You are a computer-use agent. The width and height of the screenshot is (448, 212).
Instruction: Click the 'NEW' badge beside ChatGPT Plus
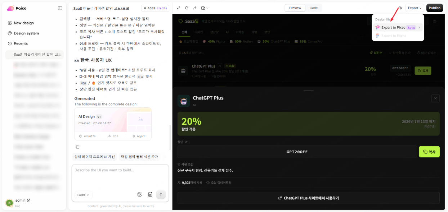click(230, 66)
